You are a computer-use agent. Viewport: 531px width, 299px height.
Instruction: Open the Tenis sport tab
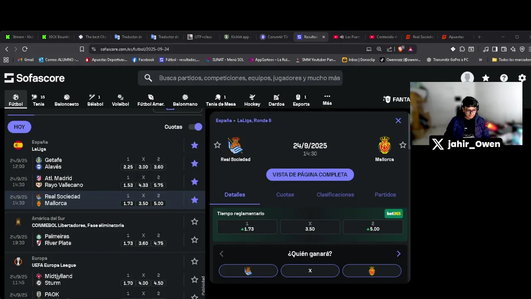39,100
